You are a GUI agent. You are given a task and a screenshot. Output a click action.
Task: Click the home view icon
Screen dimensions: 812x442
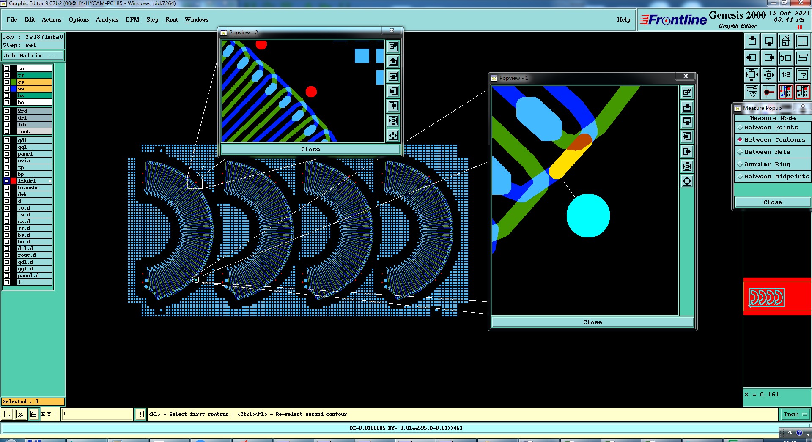(786, 41)
